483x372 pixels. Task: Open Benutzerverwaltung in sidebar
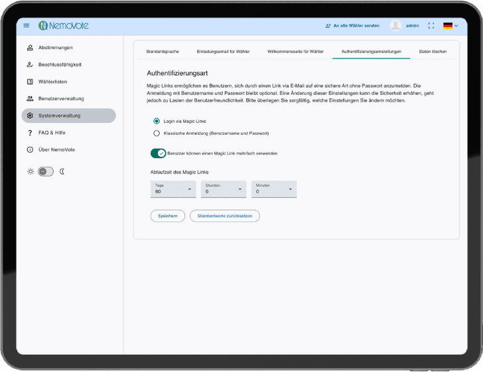click(x=69, y=99)
